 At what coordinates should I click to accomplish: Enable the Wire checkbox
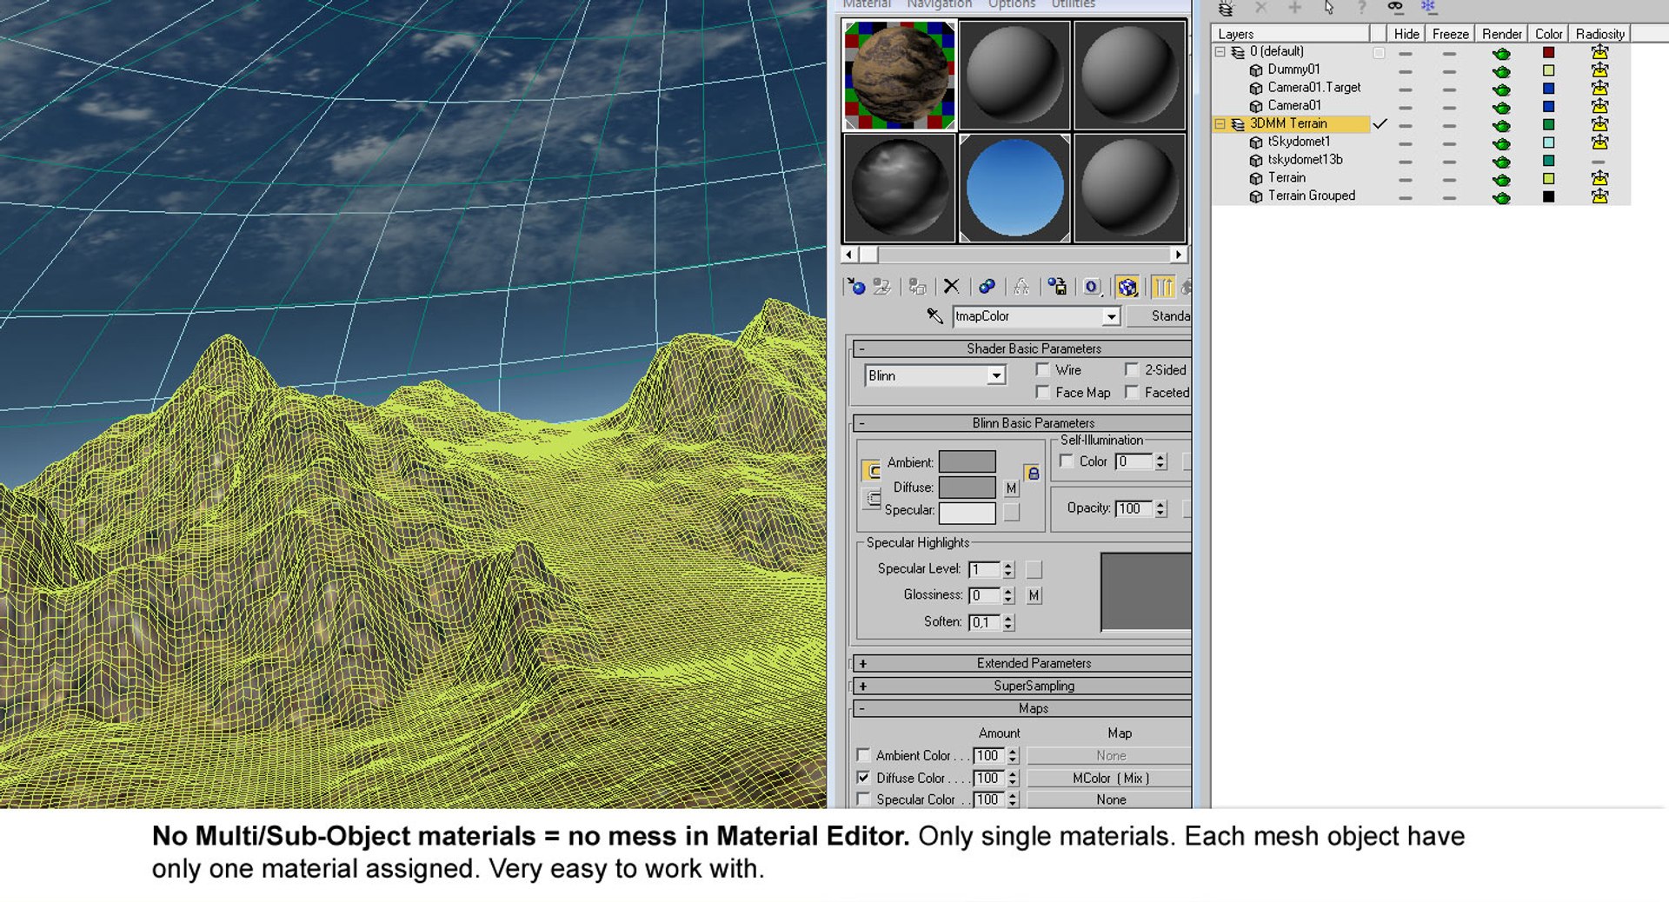[x=1042, y=369]
